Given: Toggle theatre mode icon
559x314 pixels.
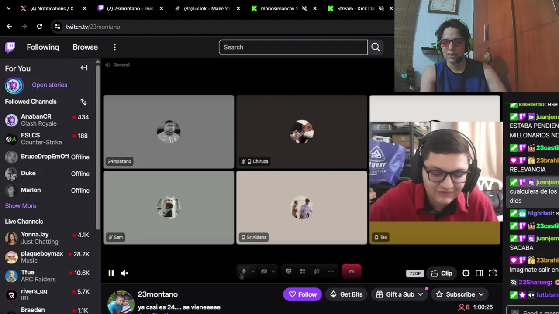Looking at the screenshot, I should (479, 273).
